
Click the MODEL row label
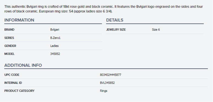(9, 54)
